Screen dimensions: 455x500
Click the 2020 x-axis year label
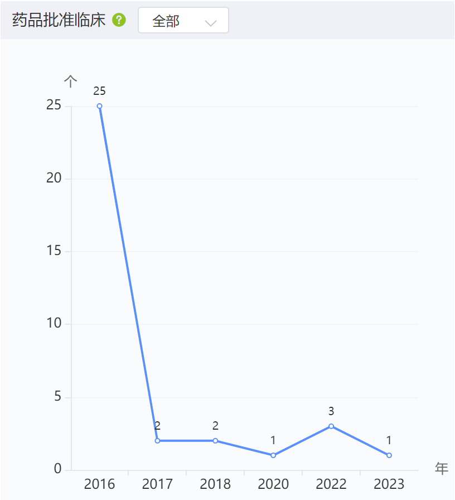[273, 484]
